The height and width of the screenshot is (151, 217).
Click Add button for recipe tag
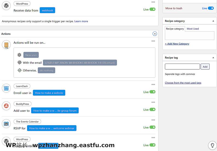pos(205,67)
